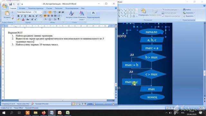Decrease paragraph indent
206x116 pixels.
(x=60, y=12)
